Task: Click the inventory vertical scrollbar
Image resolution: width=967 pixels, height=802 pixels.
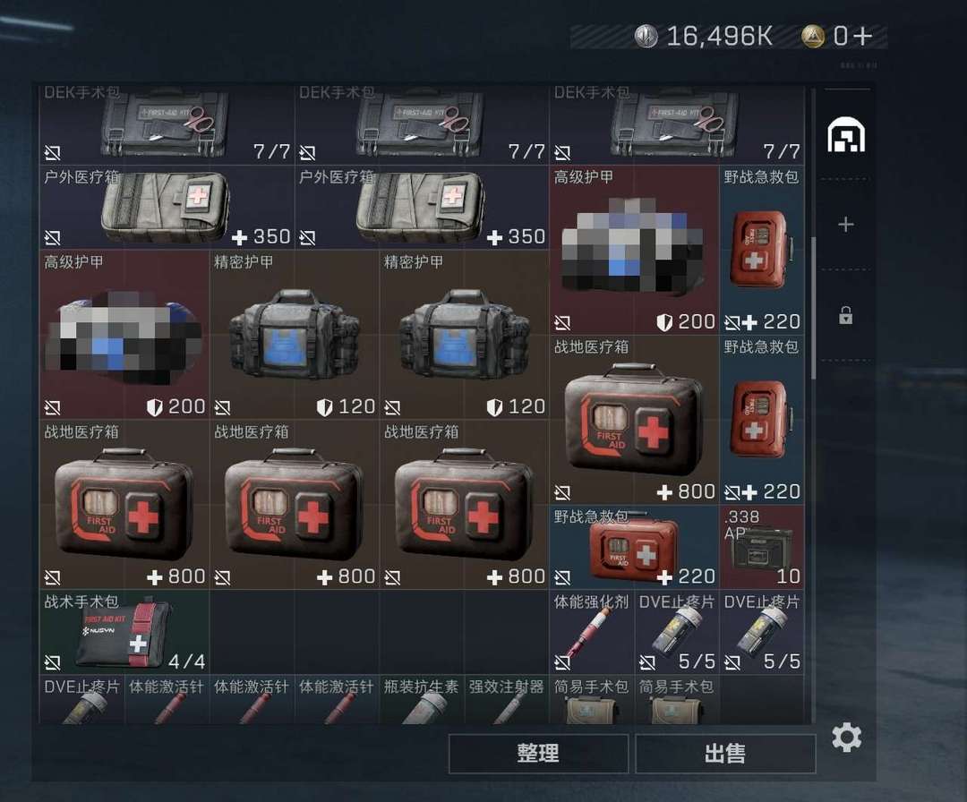Action: 813,308
